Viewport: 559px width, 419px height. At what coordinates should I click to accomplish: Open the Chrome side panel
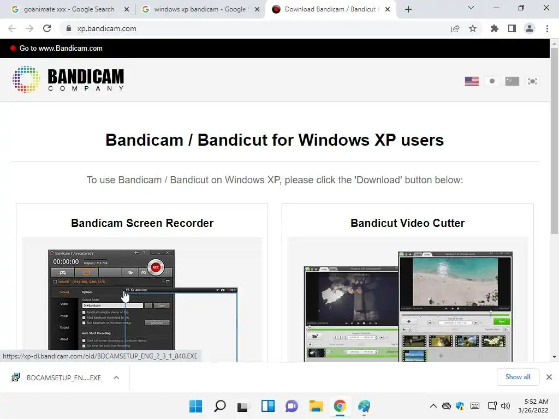(x=512, y=28)
